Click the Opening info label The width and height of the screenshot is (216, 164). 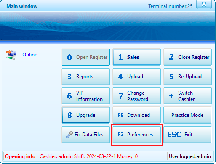[20, 156]
